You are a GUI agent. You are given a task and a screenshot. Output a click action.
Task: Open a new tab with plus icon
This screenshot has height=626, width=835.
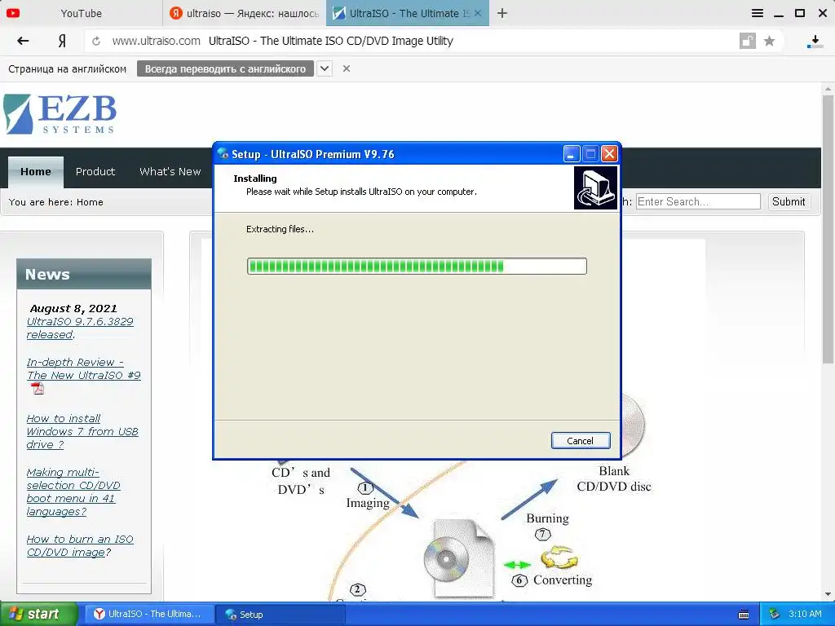501,13
